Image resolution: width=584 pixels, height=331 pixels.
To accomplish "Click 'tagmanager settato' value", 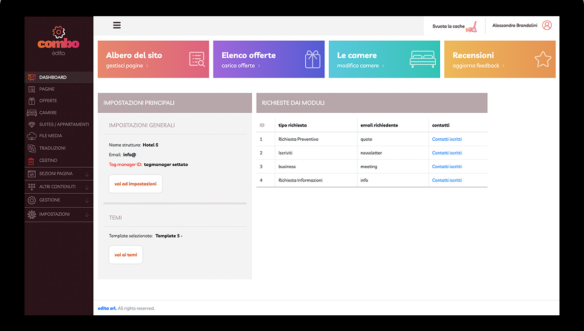I will tap(166, 165).
